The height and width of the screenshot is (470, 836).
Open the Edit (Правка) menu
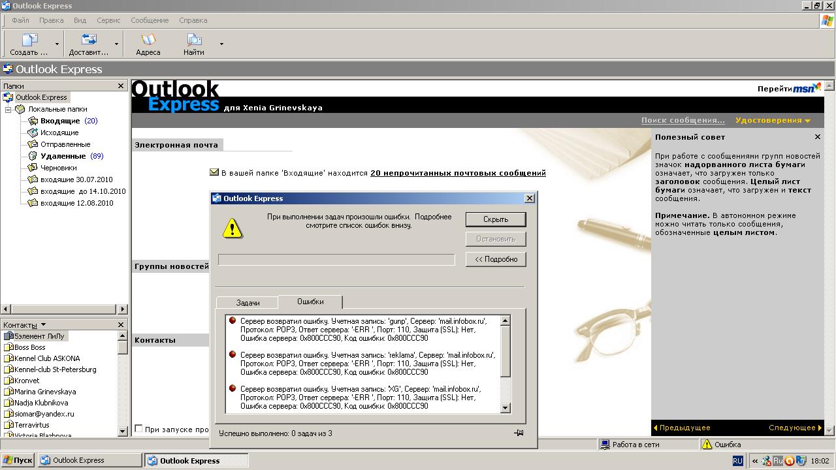[52, 20]
